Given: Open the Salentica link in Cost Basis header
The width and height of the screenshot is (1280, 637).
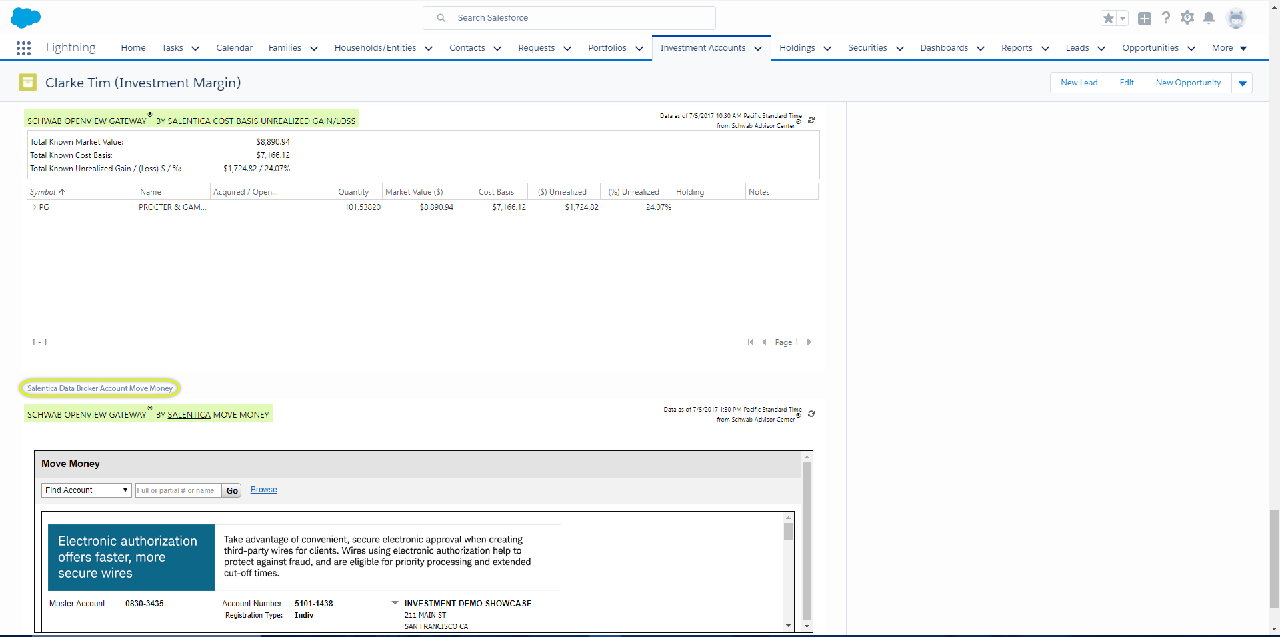Looking at the screenshot, I should click(x=189, y=121).
